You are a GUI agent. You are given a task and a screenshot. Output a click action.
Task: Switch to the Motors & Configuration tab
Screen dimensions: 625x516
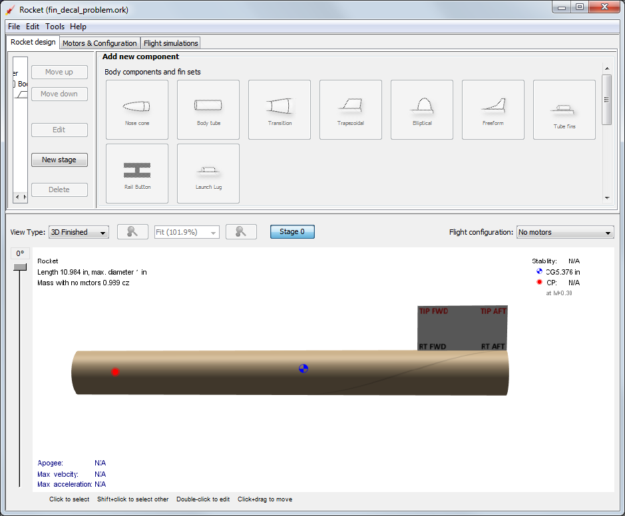(x=99, y=42)
